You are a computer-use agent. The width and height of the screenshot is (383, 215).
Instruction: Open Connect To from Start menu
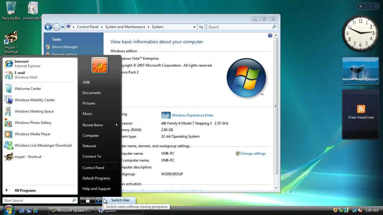pyautogui.click(x=92, y=156)
